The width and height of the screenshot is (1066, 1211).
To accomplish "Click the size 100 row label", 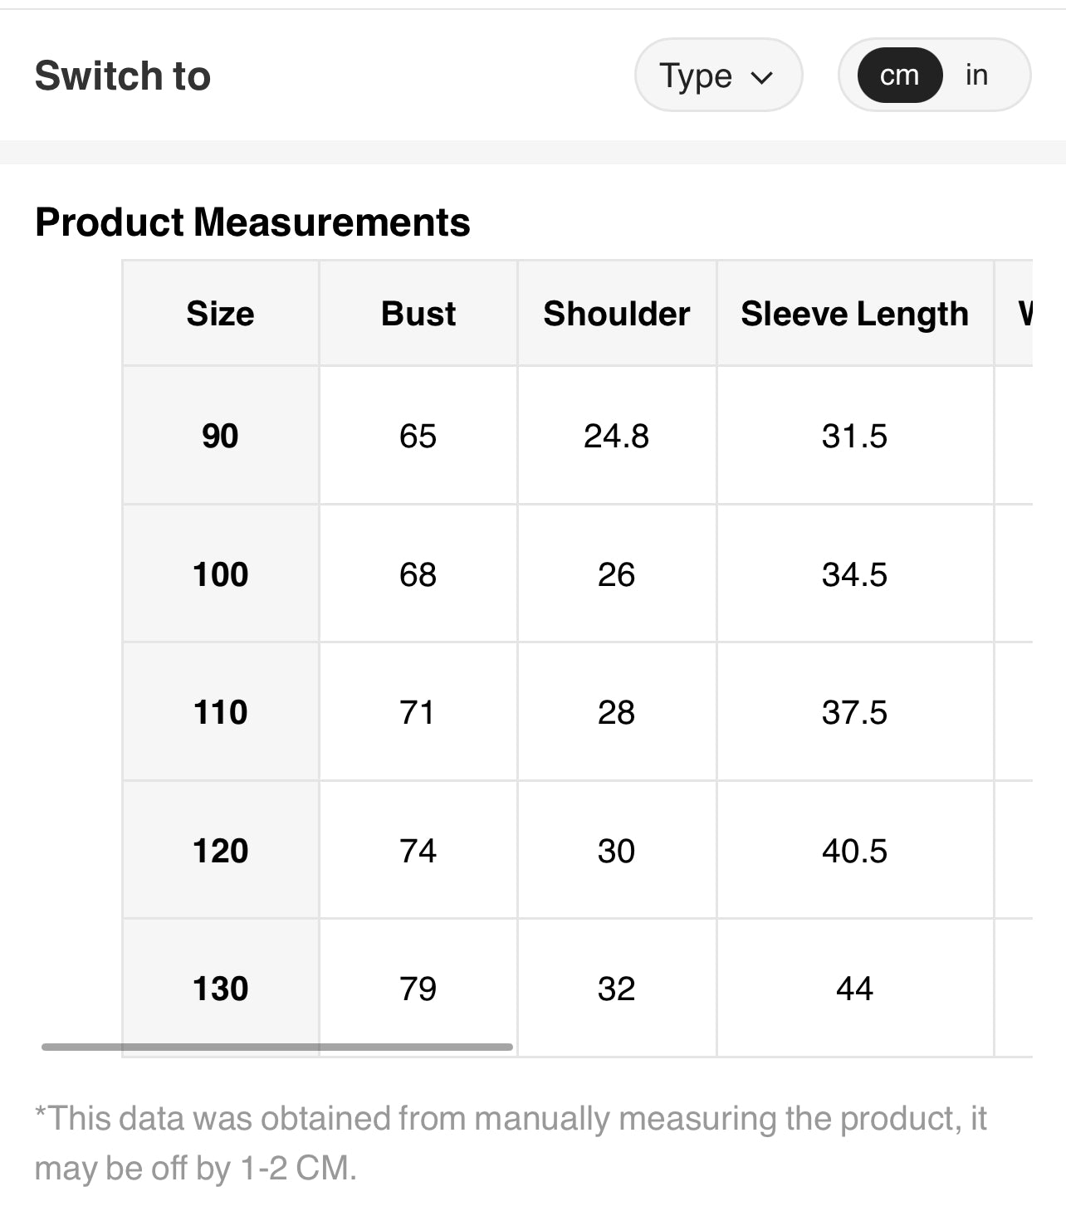I will [220, 574].
